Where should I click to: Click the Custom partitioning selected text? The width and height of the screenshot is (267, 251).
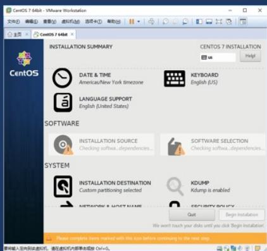pyautogui.click(x=110, y=190)
